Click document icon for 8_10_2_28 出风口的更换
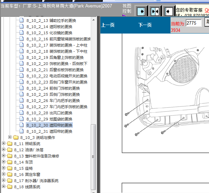Image resolution: width=209 pixels, height=193 pixels. 21,113
